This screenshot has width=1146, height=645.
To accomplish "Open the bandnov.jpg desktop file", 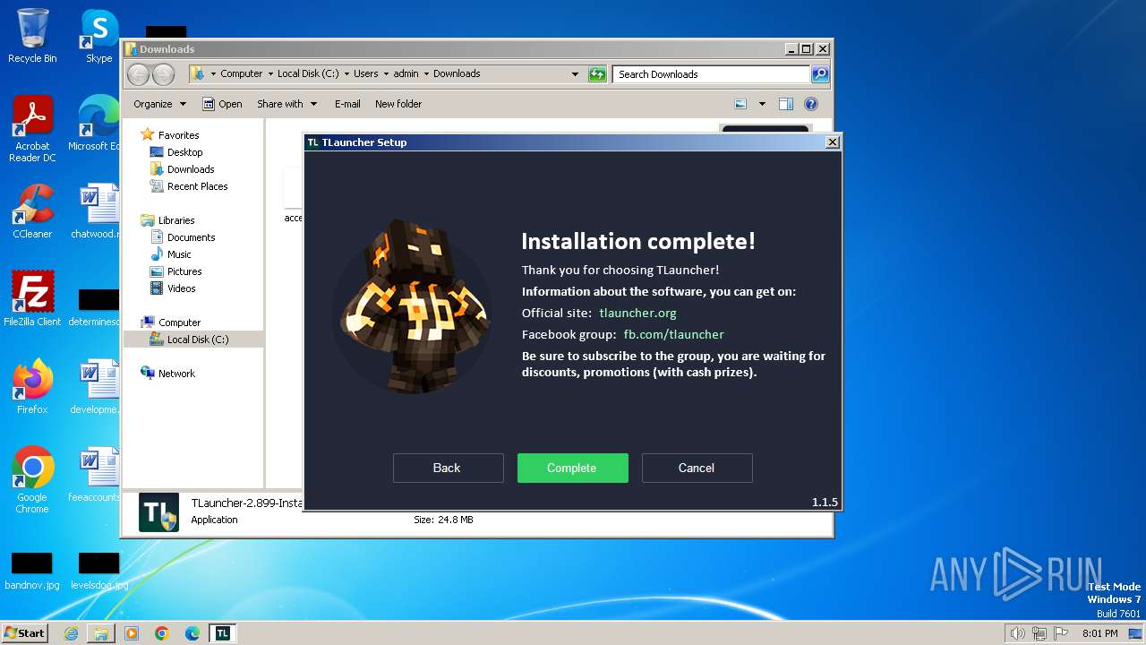I will tap(32, 571).
